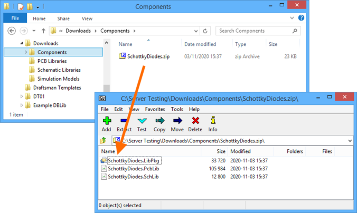
Task: Click the 7z application icon in title bar
Action: (102, 98)
